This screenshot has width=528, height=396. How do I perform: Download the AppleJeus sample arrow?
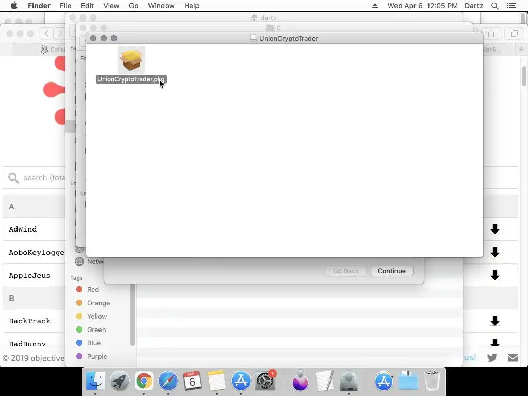point(494,276)
